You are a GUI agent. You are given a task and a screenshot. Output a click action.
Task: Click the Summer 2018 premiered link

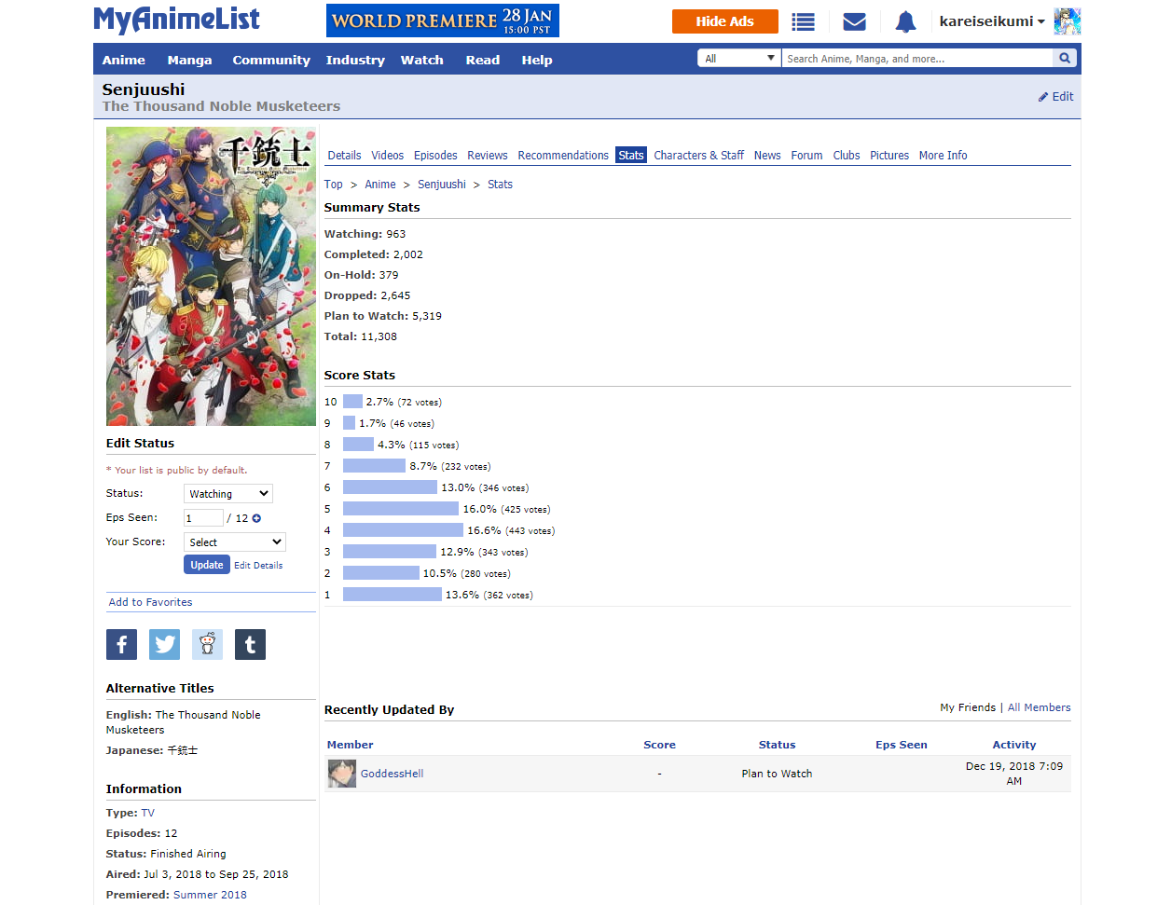(210, 895)
